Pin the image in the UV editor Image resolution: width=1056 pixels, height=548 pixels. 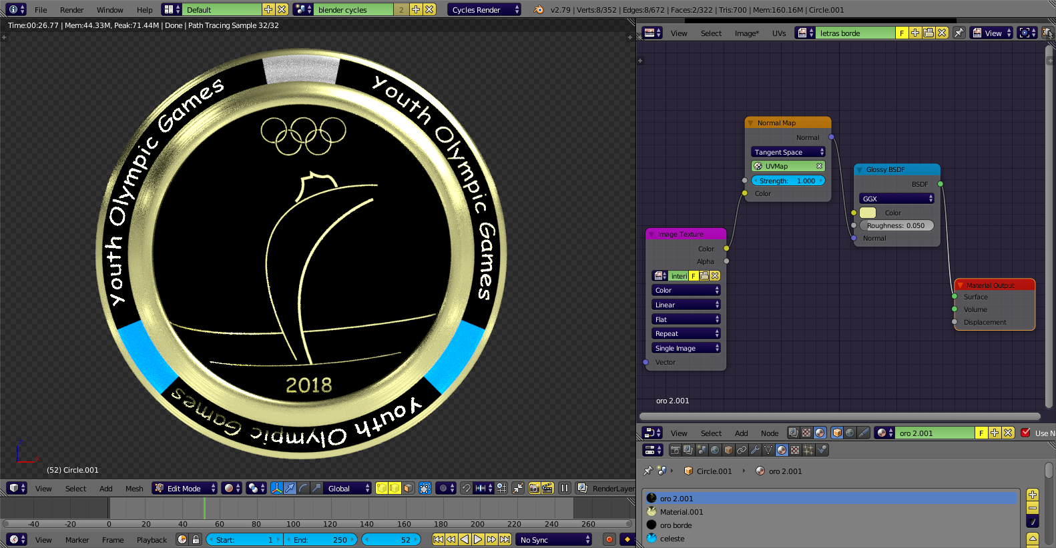959,33
